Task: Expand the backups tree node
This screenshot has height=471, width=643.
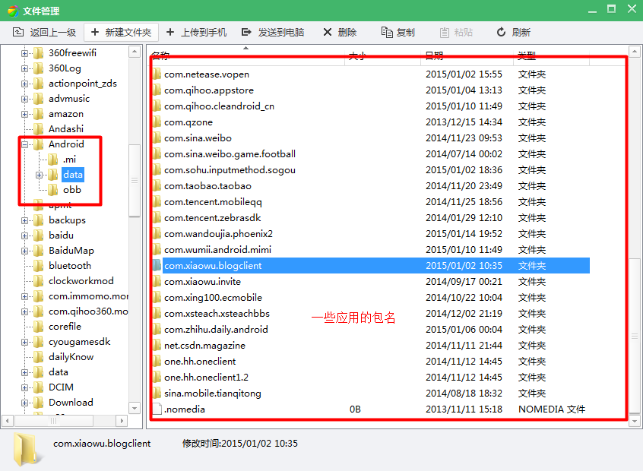Action: click(24, 220)
